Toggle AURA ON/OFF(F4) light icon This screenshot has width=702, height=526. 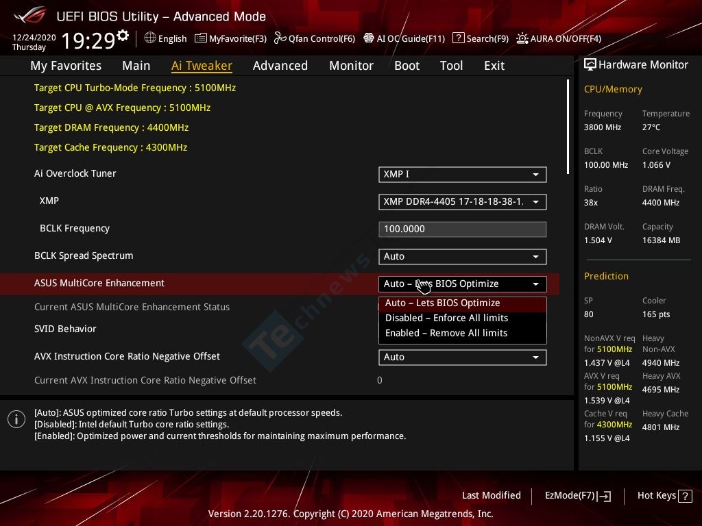(522, 38)
